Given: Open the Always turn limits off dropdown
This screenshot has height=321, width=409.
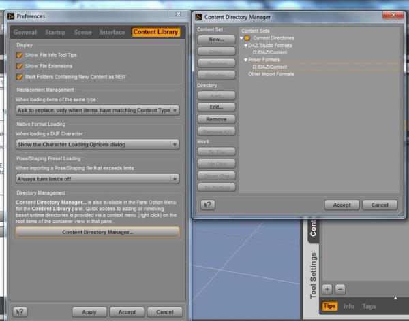Looking at the screenshot, I should pyautogui.click(x=97, y=179).
